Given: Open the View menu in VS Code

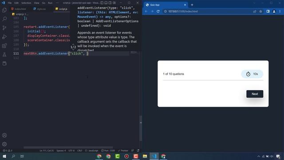Looking at the screenshot, I should click(36, 3).
